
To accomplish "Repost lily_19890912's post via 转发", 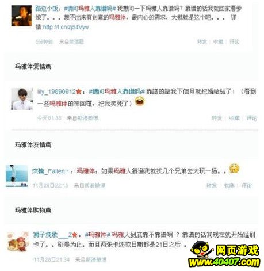I will [216, 118].
